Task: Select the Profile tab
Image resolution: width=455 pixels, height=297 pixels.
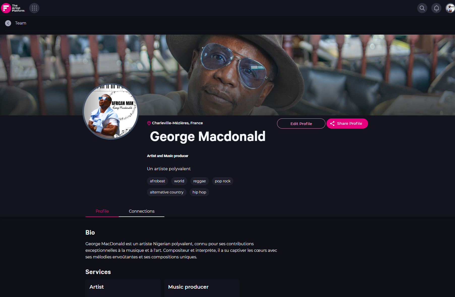Action: coord(102,211)
